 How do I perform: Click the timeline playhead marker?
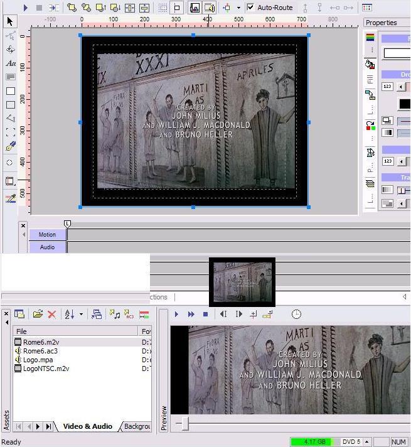coord(67,223)
